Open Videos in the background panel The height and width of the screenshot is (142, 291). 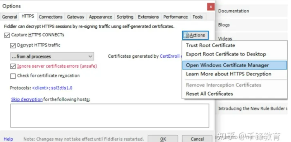tap(225, 39)
